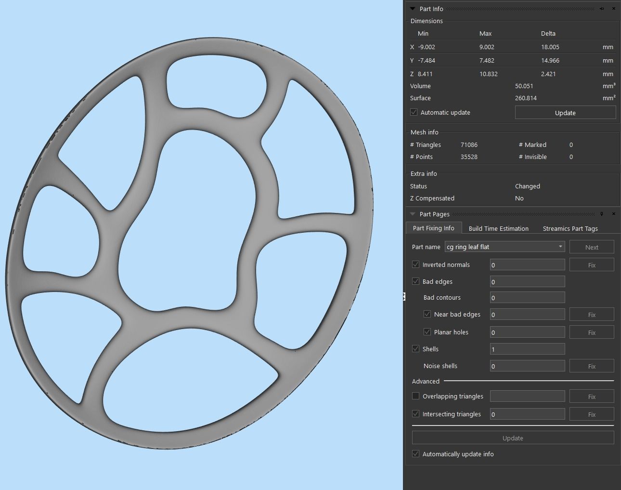The image size is (621, 490).
Task: Pin the Part Pages panel
Action: coord(602,214)
